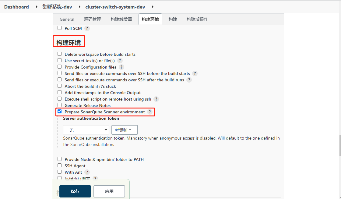Open help for Provide Configuration files
341x199 pixels.
[x=121, y=67]
